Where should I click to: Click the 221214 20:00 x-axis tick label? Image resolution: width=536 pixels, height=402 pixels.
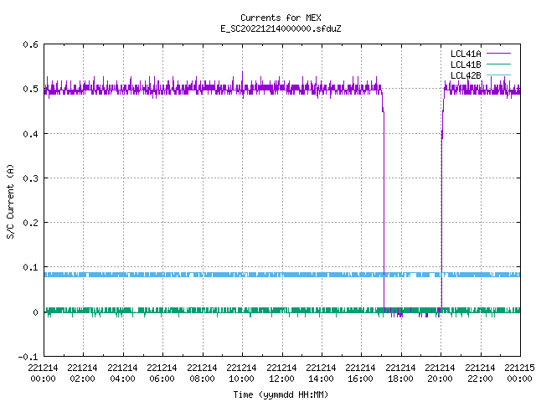(x=440, y=374)
